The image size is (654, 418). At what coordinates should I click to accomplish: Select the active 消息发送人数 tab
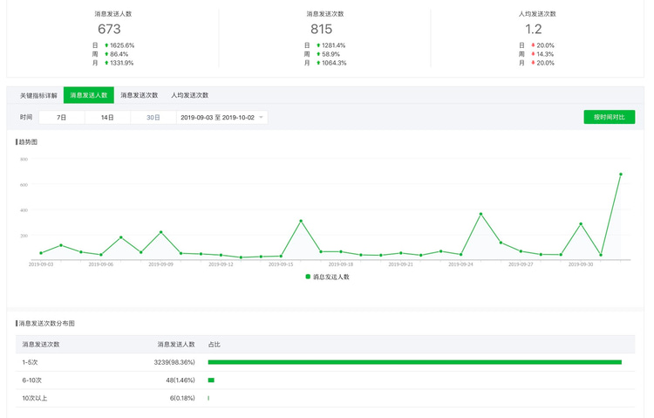(x=89, y=95)
